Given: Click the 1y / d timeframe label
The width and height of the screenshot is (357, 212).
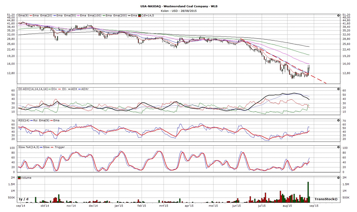Looking at the screenshot, I should coord(23,199).
